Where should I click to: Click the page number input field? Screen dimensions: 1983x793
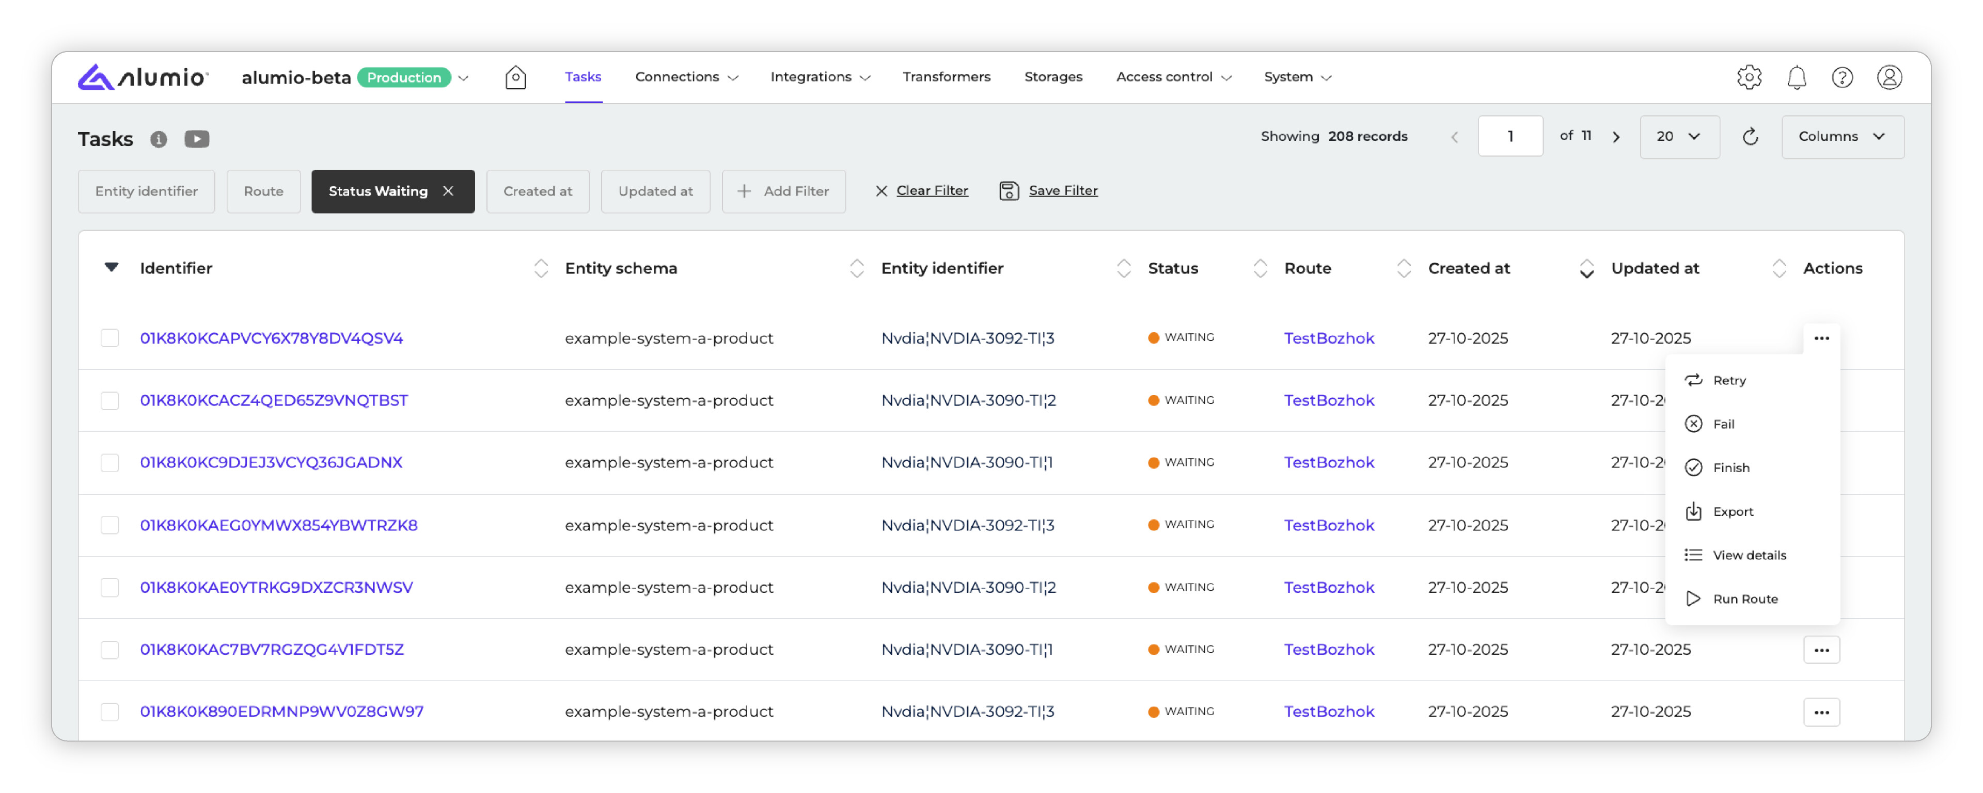point(1509,136)
